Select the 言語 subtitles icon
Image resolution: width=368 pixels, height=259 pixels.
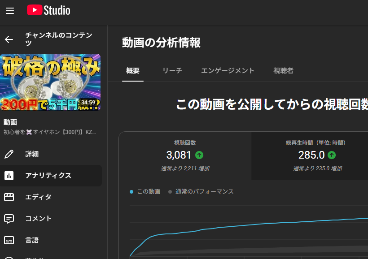click(9, 240)
